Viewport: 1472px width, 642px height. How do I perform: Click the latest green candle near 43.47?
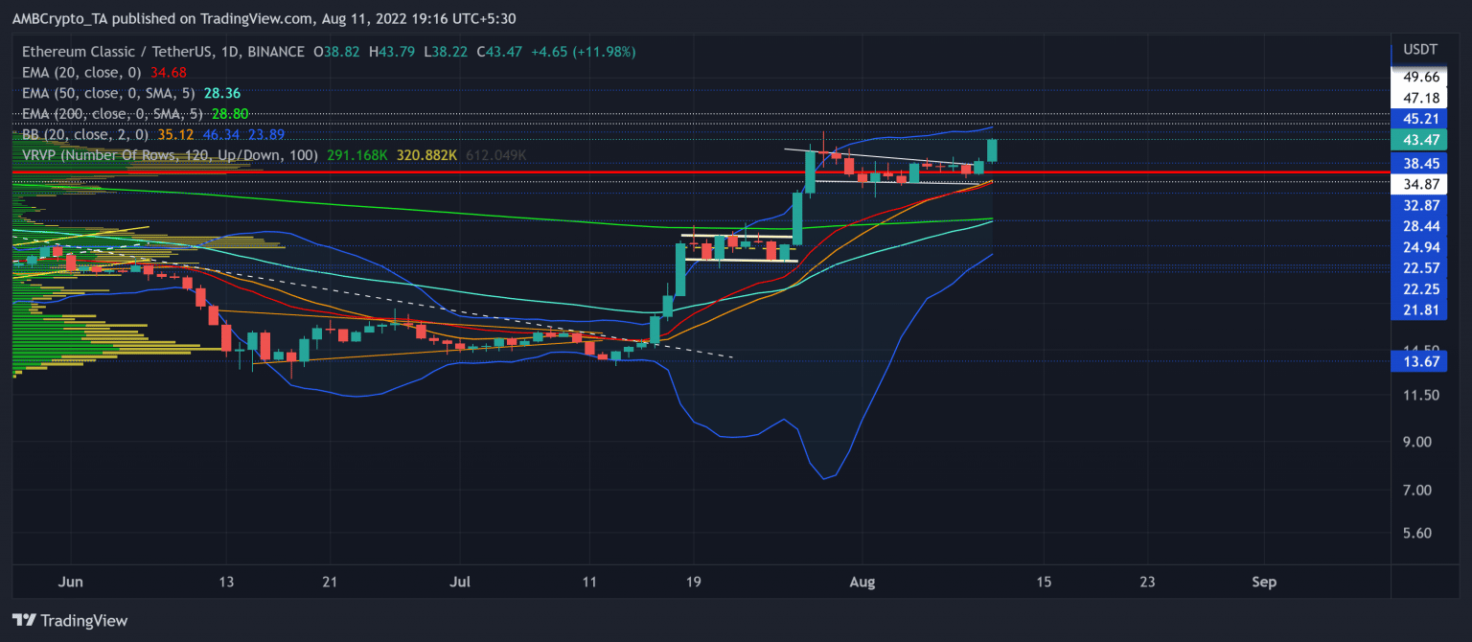pos(993,150)
